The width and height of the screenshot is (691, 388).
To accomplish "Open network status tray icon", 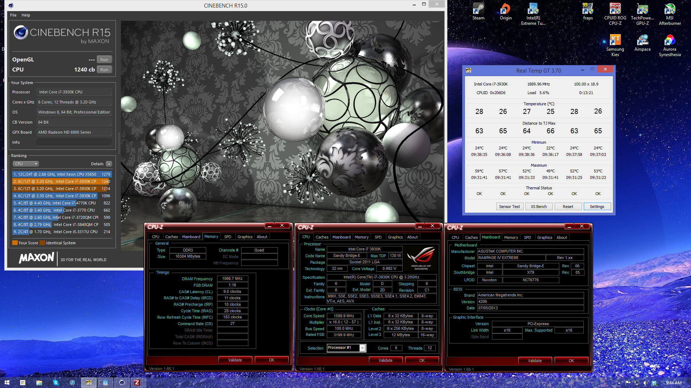I will (x=637, y=383).
